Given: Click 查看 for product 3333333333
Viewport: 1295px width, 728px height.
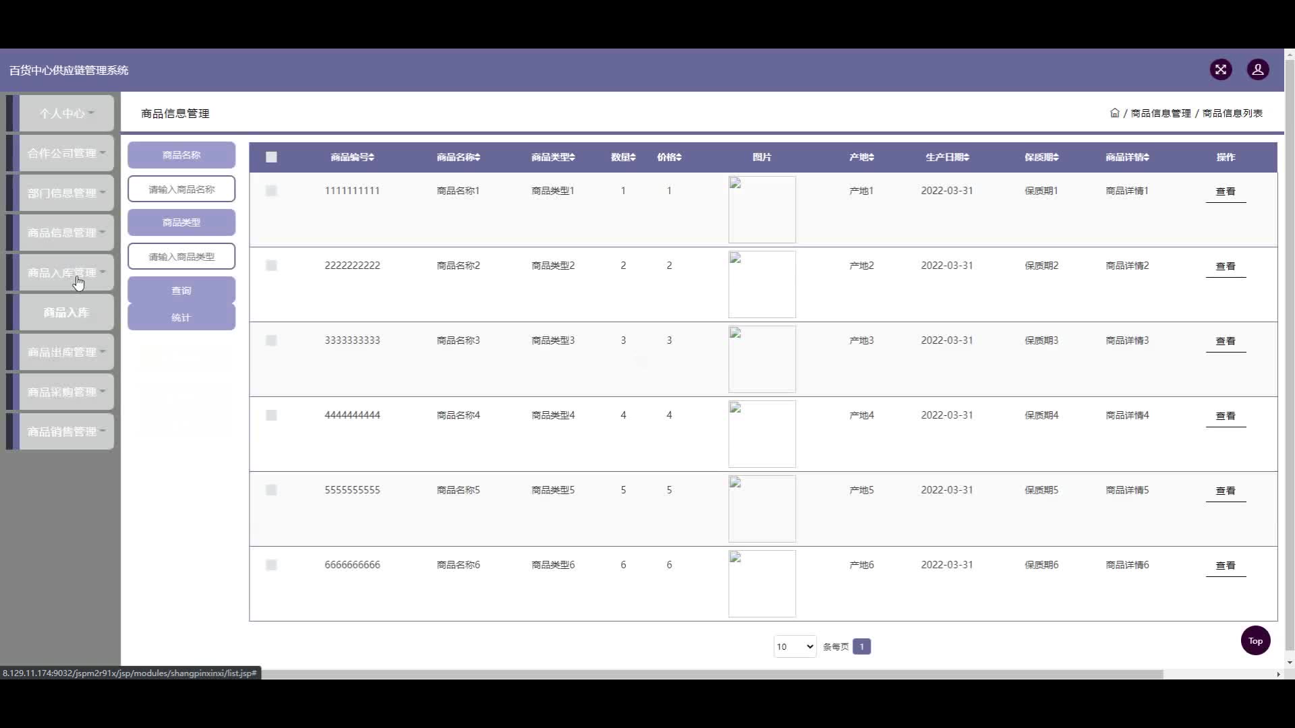Looking at the screenshot, I should [1226, 341].
